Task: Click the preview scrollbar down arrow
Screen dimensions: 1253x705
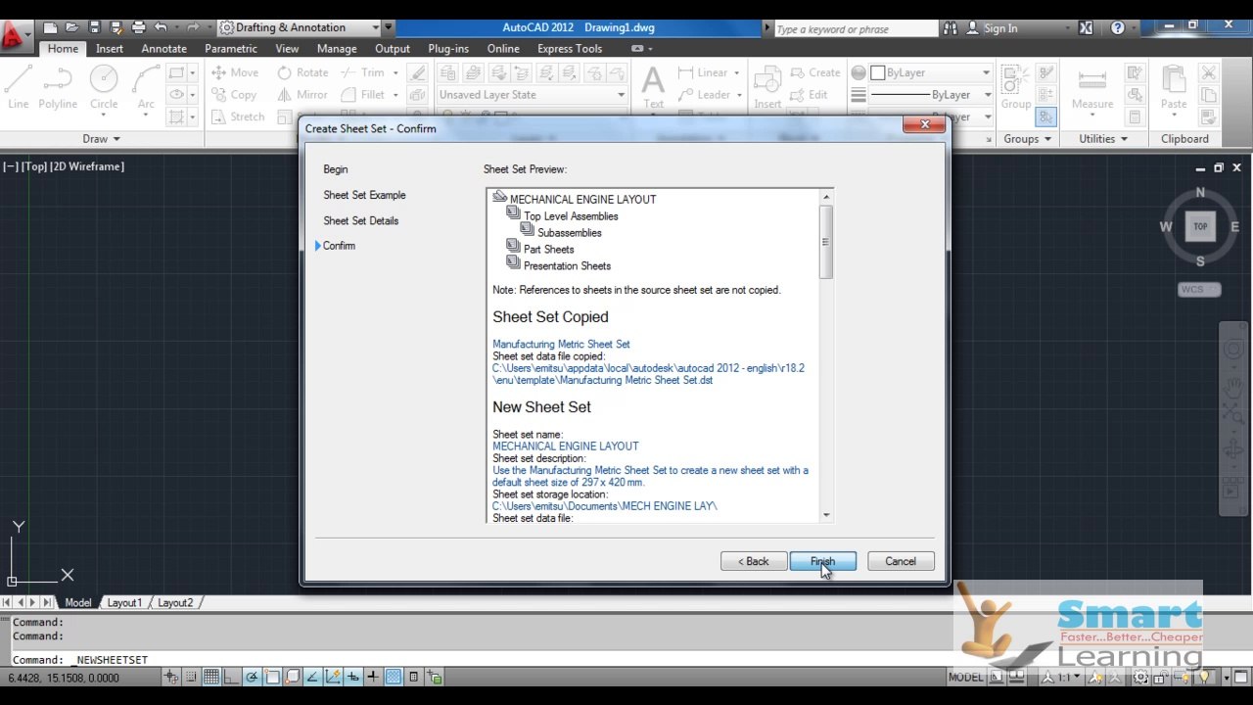Action: (826, 515)
